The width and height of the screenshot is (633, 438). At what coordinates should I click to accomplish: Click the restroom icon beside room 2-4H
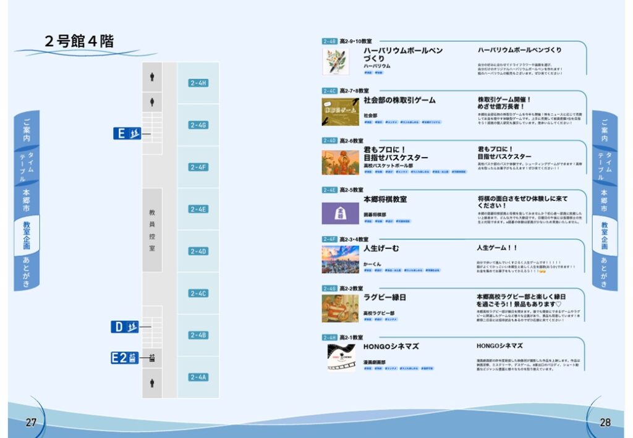[x=152, y=77]
